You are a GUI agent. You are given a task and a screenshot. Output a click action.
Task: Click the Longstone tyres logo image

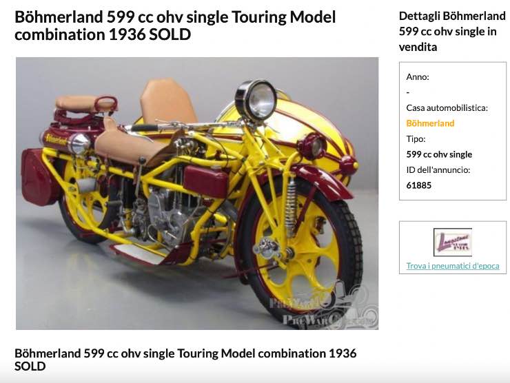pyautogui.click(x=452, y=242)
